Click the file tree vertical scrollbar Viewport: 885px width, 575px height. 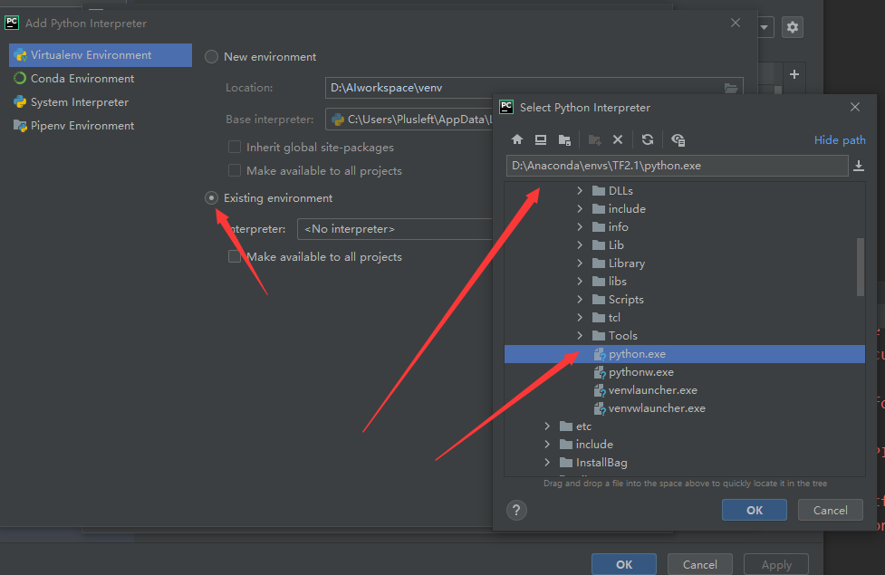(861, 267)
